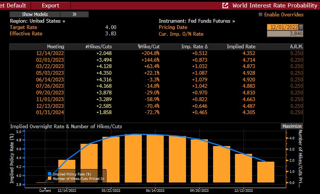Maximize the implied overnight rate chart

pos(292,126)
